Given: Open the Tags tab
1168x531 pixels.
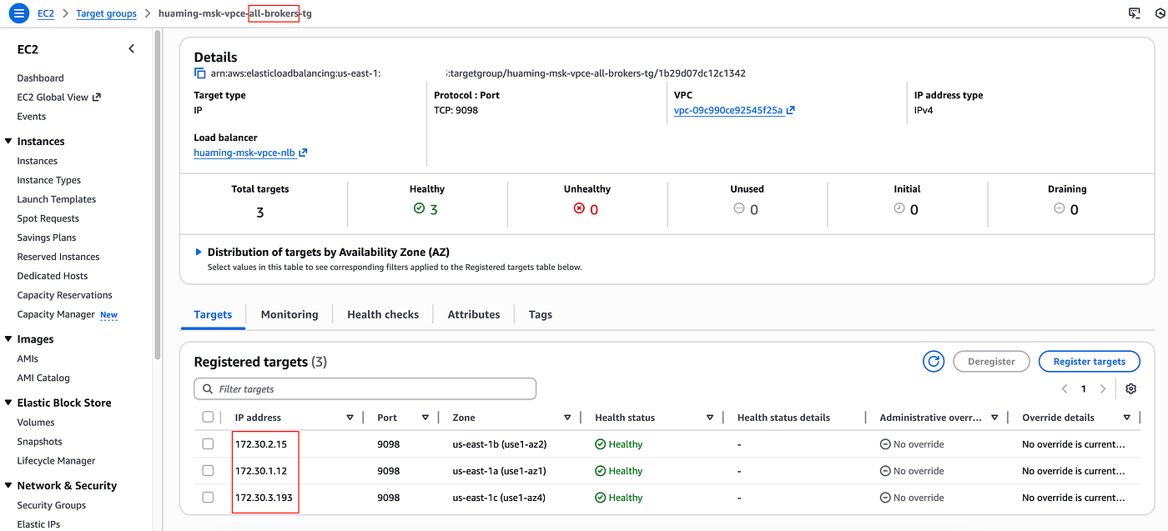Looking at the screenshot, I should tap(541, 314).
